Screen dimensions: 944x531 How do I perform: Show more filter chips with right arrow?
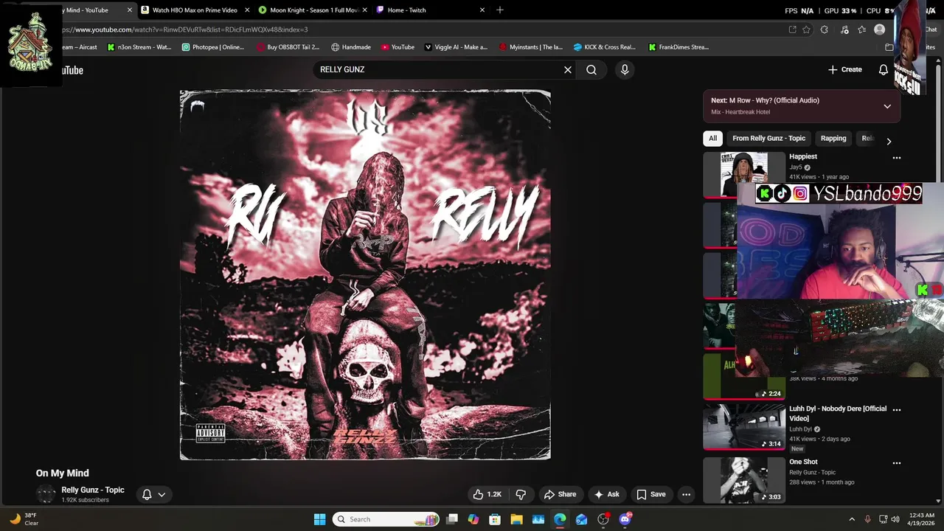click(x=889, y=141)
